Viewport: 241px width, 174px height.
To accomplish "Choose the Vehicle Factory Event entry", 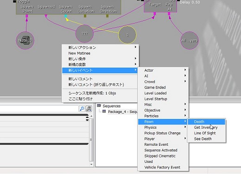I will tap(163, 167).
